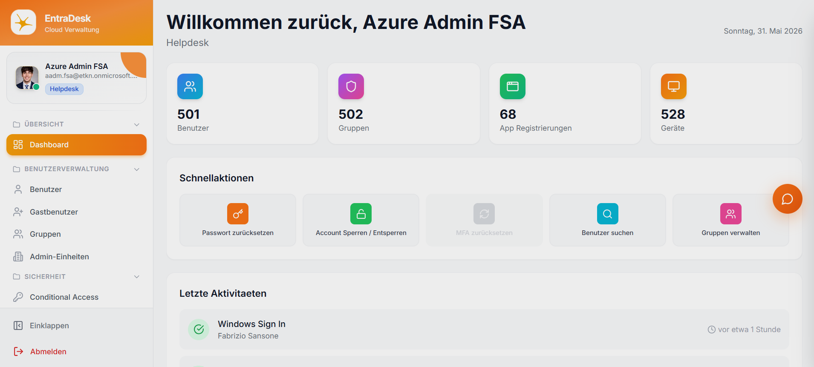Collapse the SICHERHEIT section chevron
This screenshot has width=814, height=367.
pyautogui.click(x=137, y=277)
